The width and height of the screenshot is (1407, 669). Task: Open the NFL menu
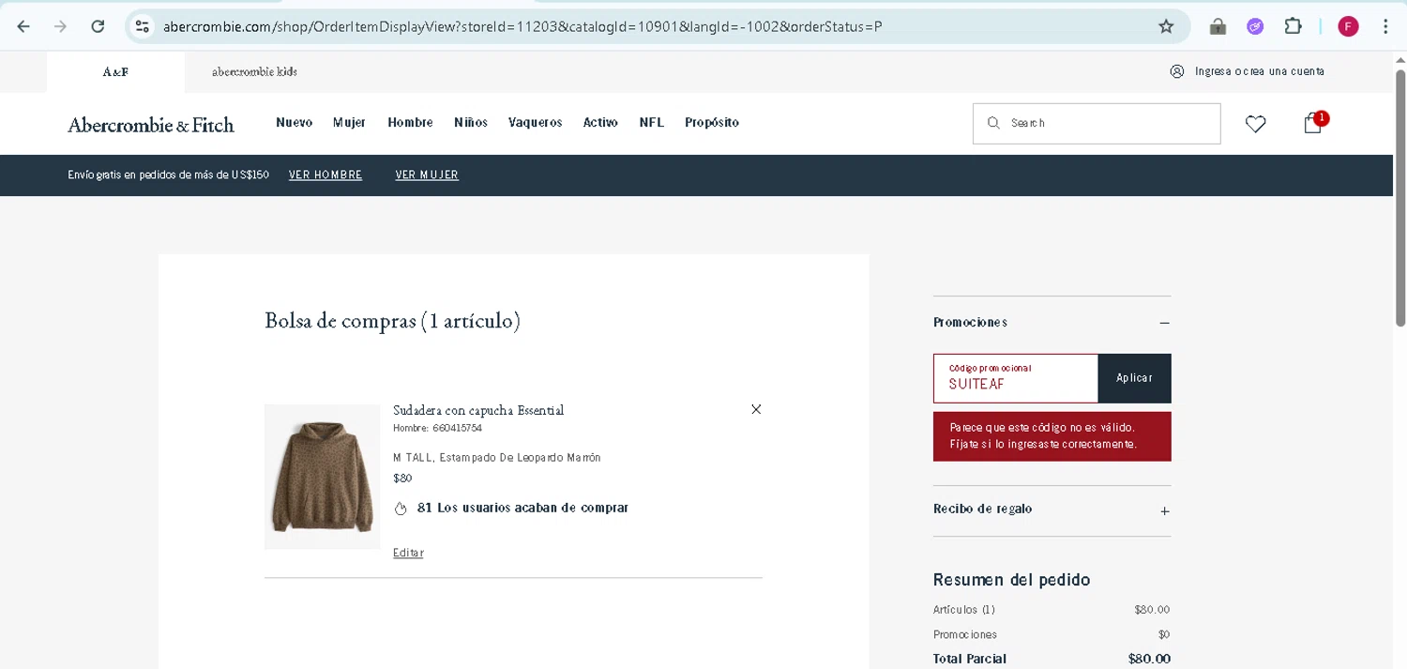pyautogui.click(x=651, y=123)
